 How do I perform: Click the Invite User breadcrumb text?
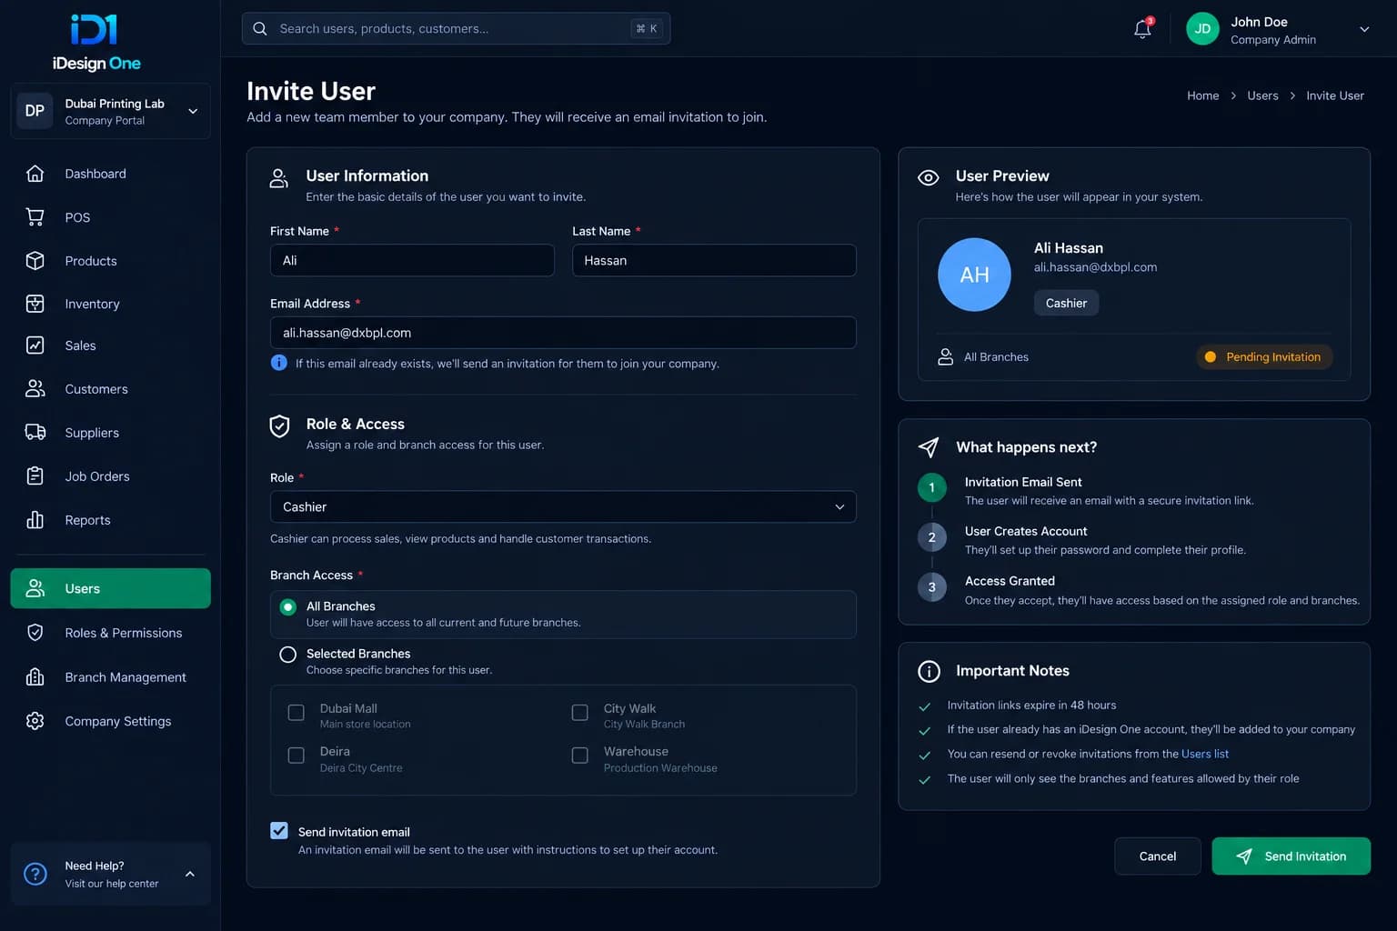1334,95
